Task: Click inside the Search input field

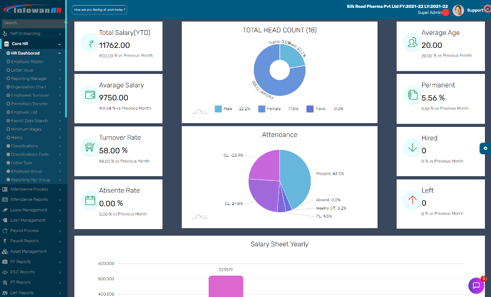Action: 33,22
